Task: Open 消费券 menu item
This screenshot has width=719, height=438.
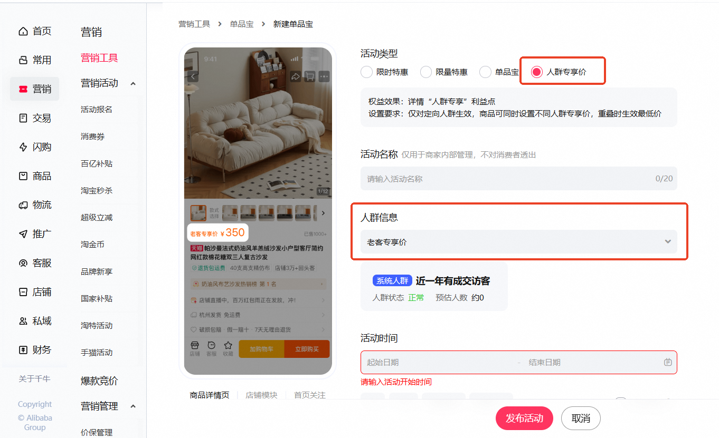Action: 93,137
